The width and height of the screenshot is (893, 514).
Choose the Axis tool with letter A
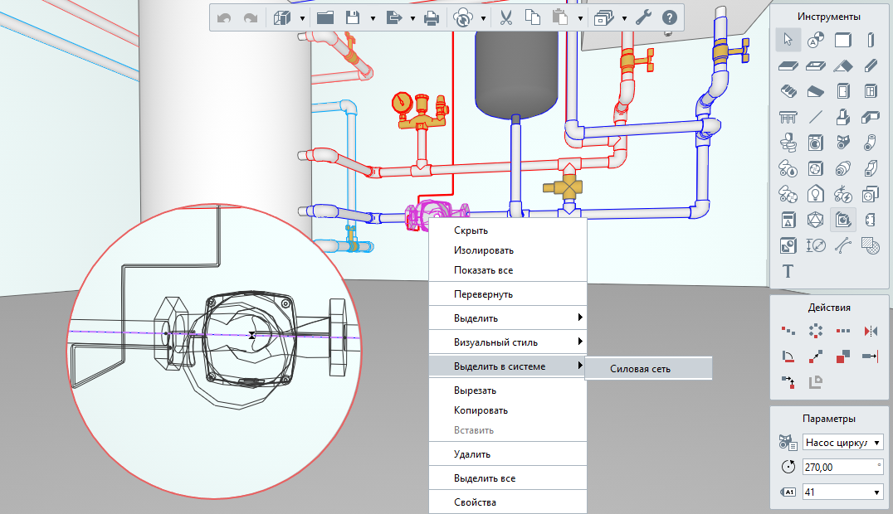click(x=816, y=39)
